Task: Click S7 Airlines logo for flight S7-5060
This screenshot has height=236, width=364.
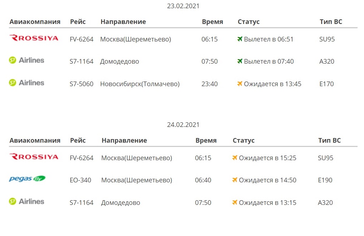Action: (x=27, y=83)
